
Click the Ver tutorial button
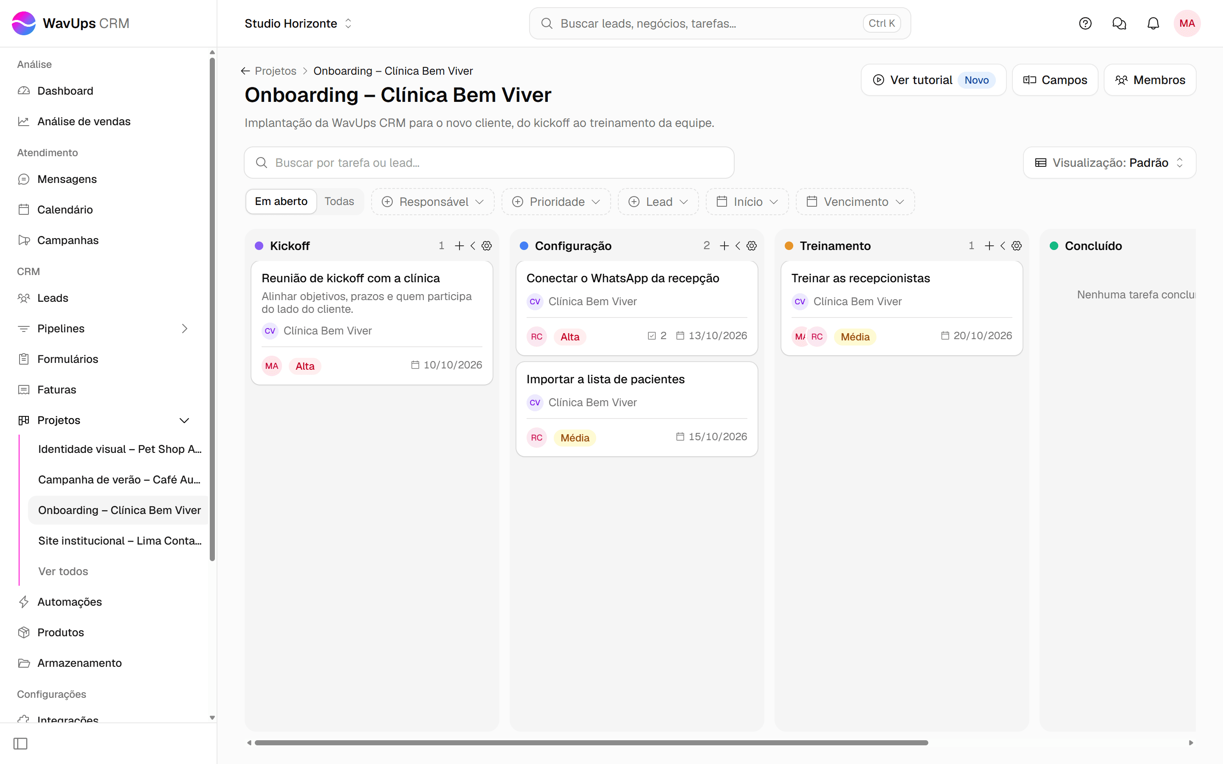[x=933, y=80]
